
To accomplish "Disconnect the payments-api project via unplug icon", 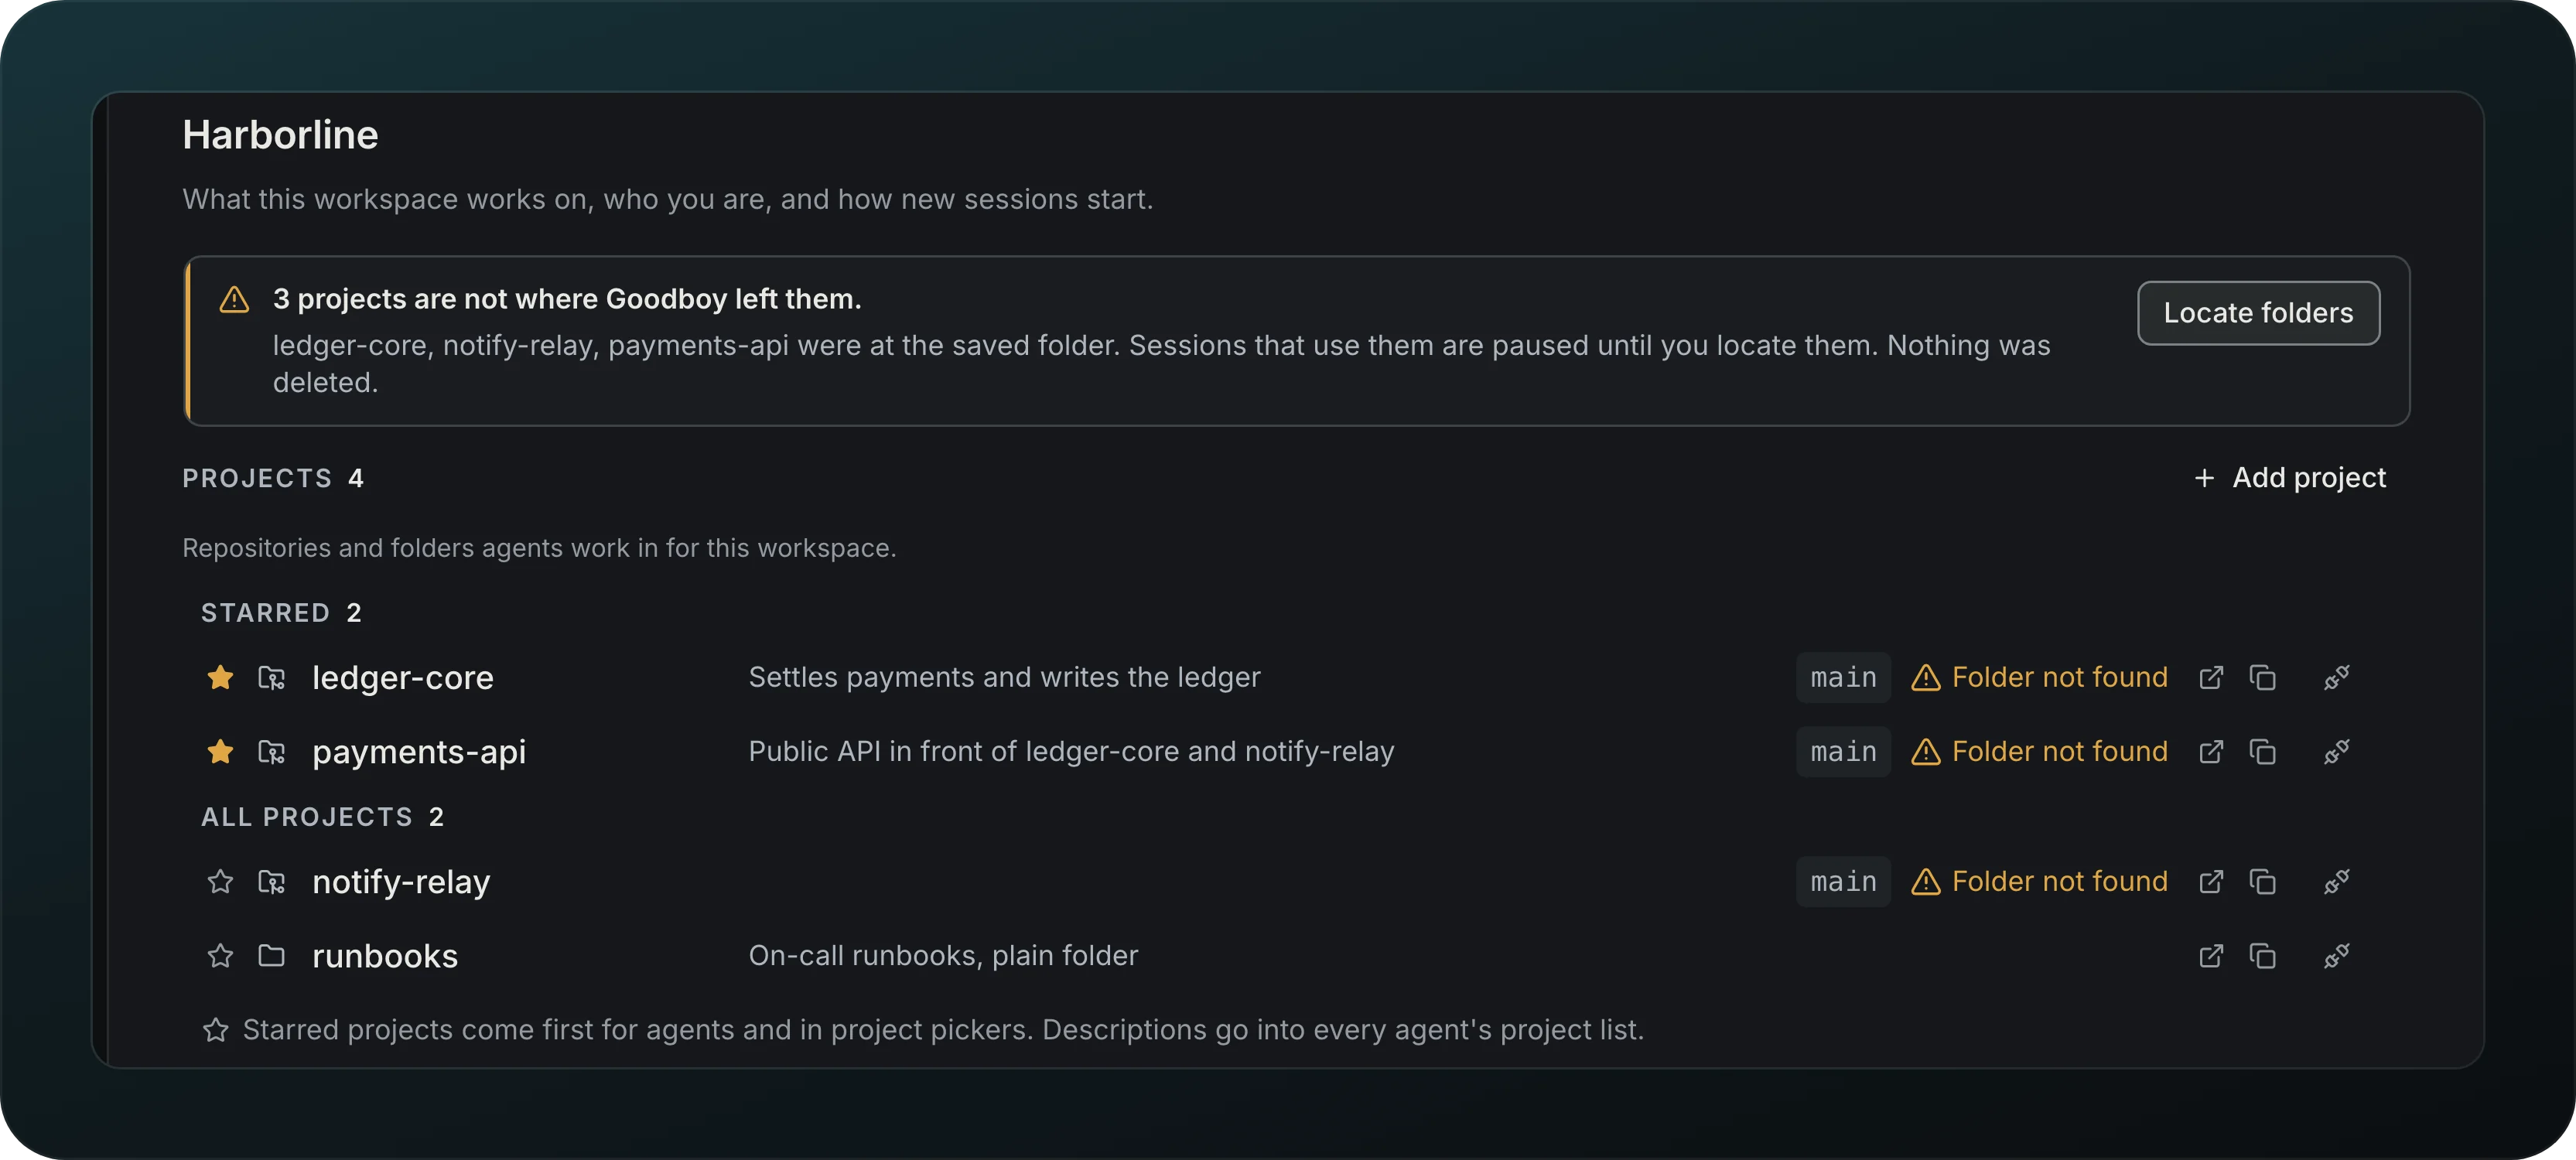I will tap(2336, 751).
